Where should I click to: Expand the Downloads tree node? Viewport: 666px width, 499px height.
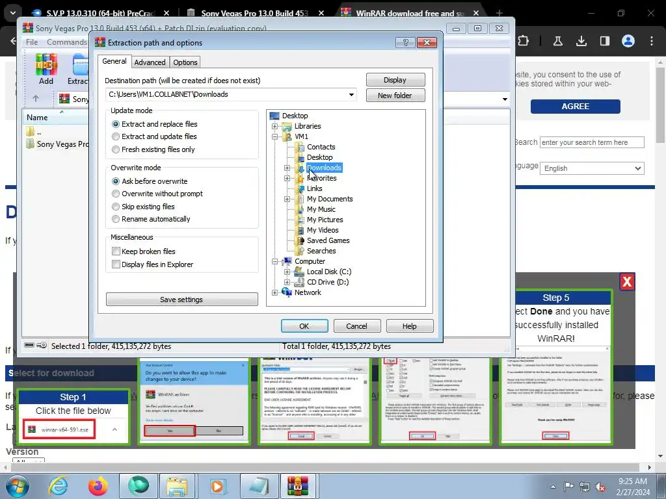[287, 168]
